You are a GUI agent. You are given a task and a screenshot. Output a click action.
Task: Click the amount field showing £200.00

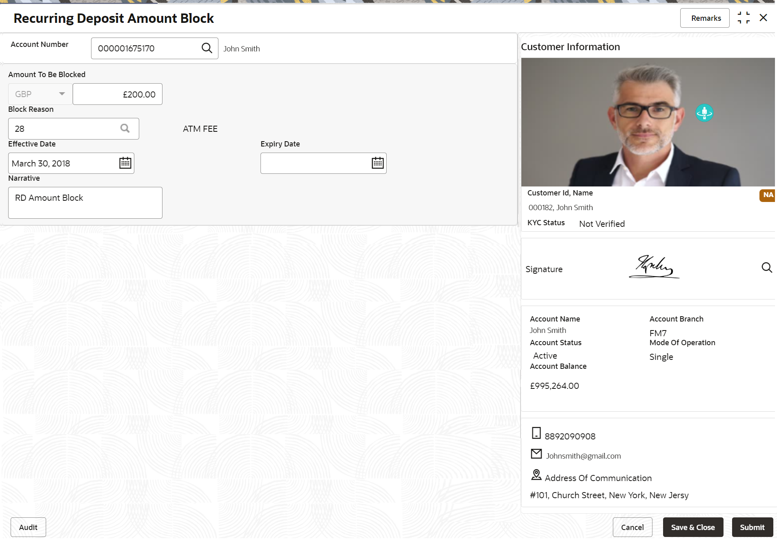118,94
